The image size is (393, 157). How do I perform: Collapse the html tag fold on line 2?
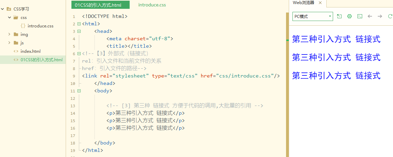coord(79,24)
